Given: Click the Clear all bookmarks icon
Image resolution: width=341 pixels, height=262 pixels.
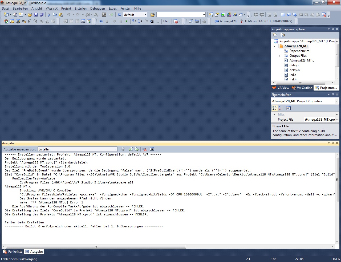Looking at the screenshot, I should point(324,15).
